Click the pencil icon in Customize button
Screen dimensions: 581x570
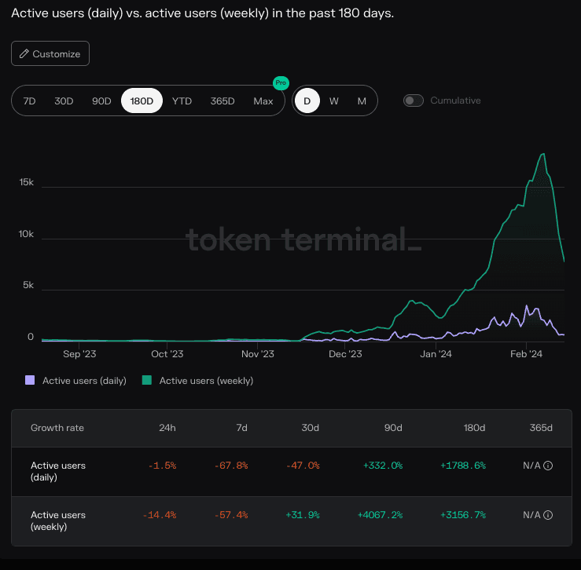pos(24,54)
